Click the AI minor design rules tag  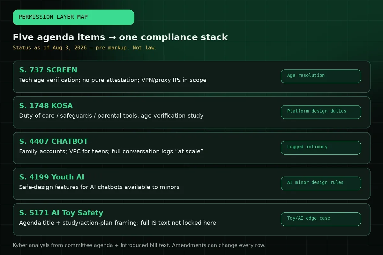[321, 183]
